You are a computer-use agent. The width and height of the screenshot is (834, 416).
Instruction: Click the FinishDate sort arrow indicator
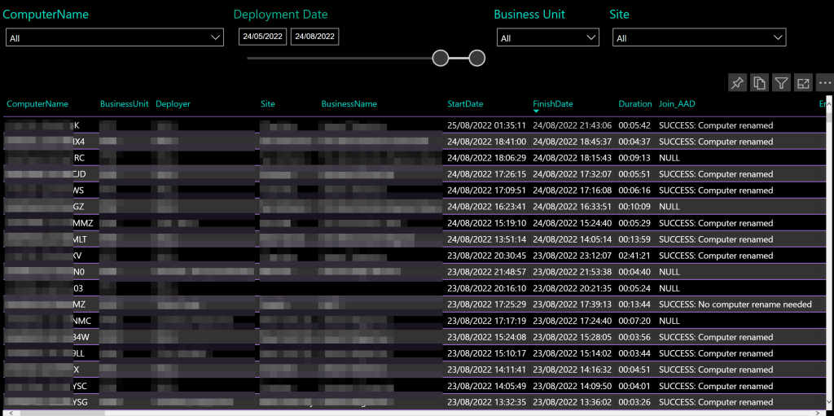point(537,112)
